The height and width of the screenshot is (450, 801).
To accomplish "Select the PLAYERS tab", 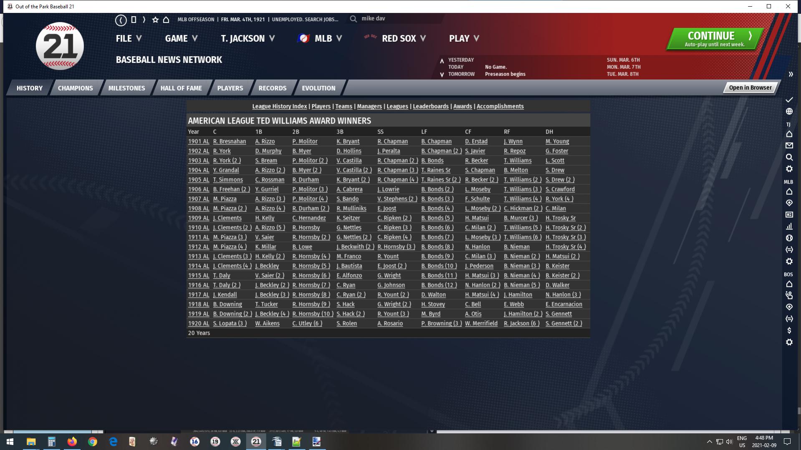I will click(x=230, y=88).
